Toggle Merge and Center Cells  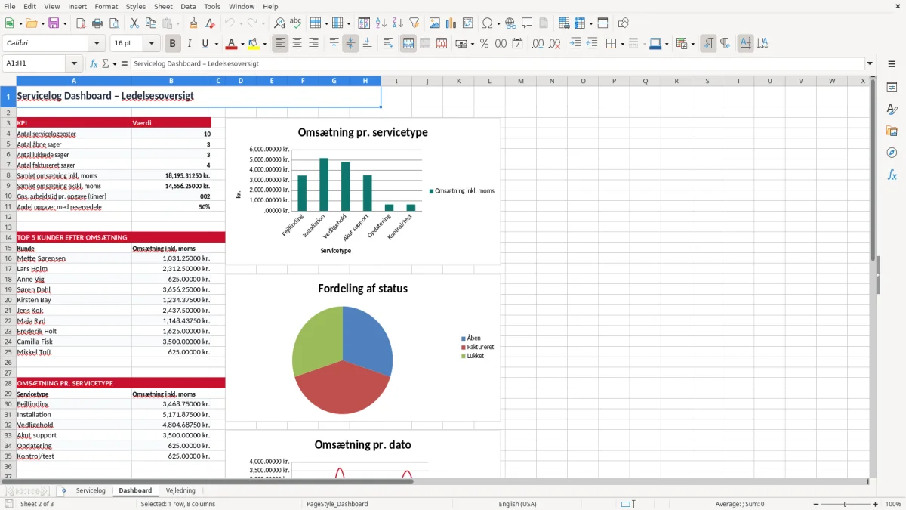pyautogui.click(x=408, y=44)
